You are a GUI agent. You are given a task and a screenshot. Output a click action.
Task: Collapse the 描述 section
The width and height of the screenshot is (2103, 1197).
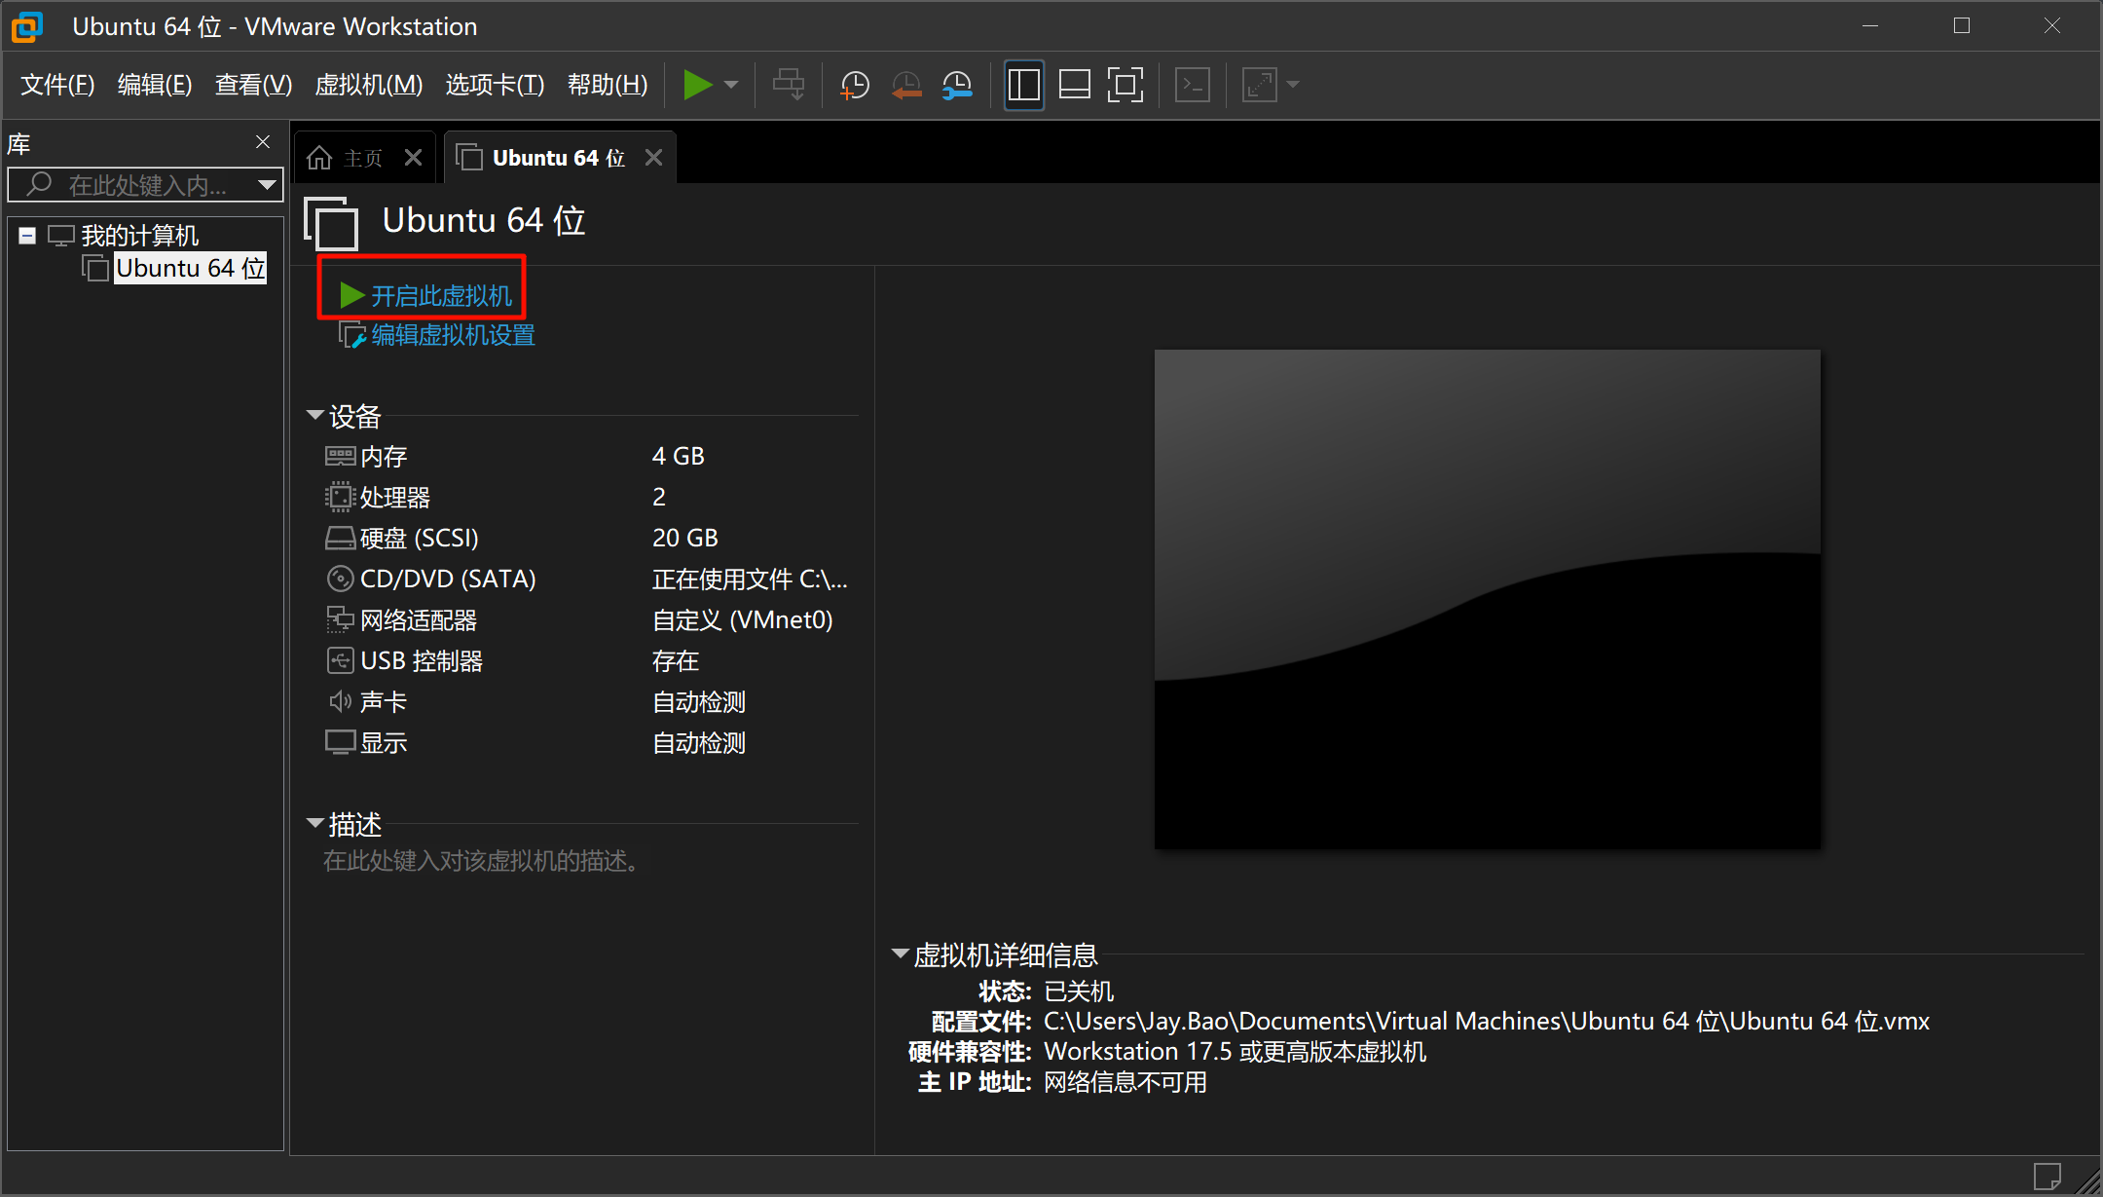tap(315, 823)
